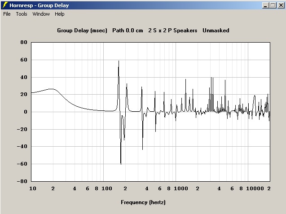Click the 'Frequency (hertz)' axis label
The image size is (286, 214).
coord(143,202)
